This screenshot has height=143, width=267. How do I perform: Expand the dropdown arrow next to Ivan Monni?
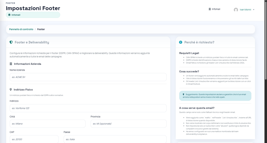(x=254, y=10)
